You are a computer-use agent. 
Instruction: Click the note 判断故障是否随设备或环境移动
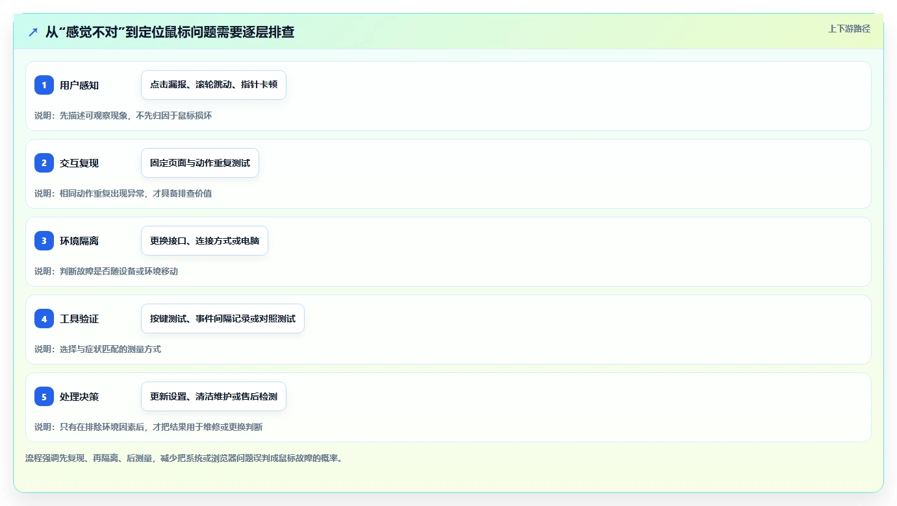[119, 271]
